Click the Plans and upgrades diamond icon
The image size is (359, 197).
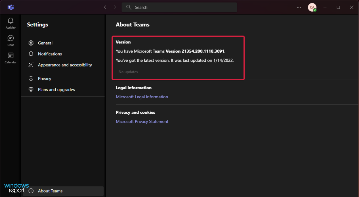coord(31,90)
